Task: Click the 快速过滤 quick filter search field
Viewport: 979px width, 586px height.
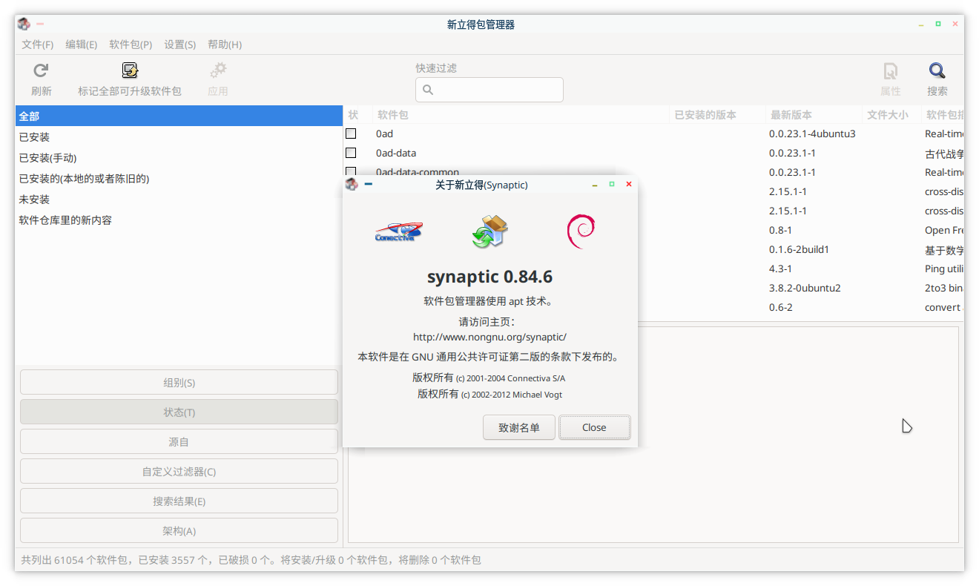Action: [489, 90]
